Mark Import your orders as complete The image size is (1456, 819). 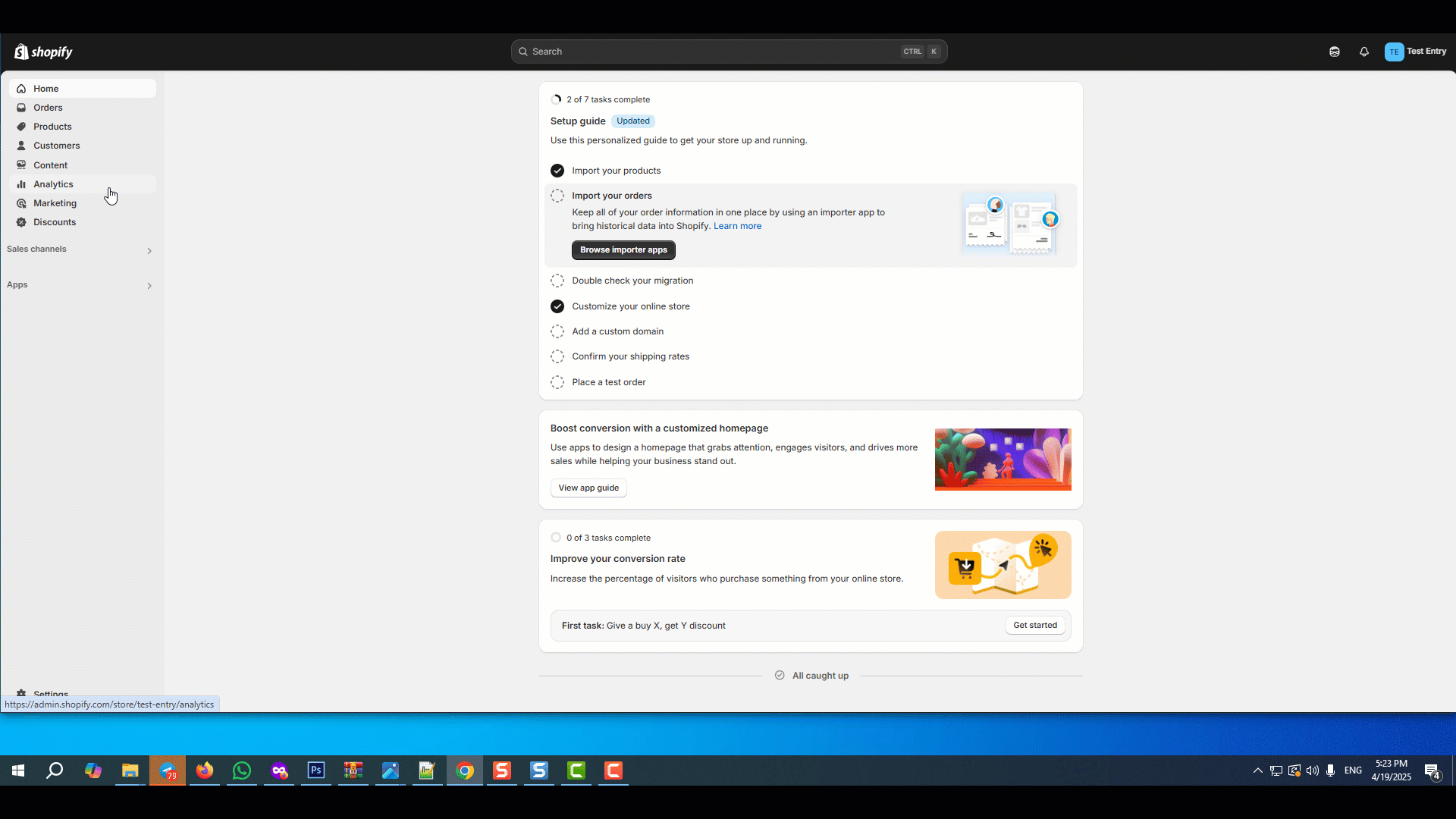557,196
